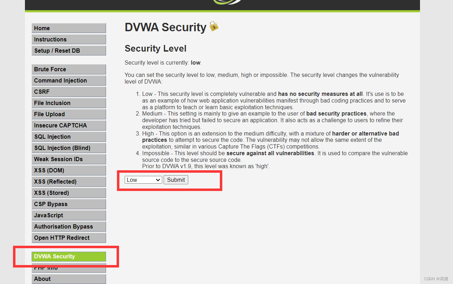The image size is (453, 284).
Task: Open the Brute Force module
Action: [69, 69]
